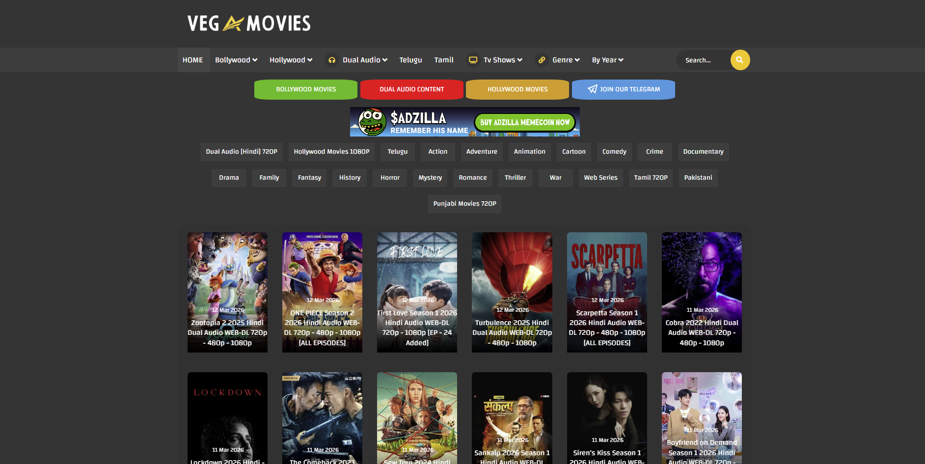Click the Telegram paper plane icon
Image resolution: width=925 pixels, height=464 pixels.
tap(592, 89)
